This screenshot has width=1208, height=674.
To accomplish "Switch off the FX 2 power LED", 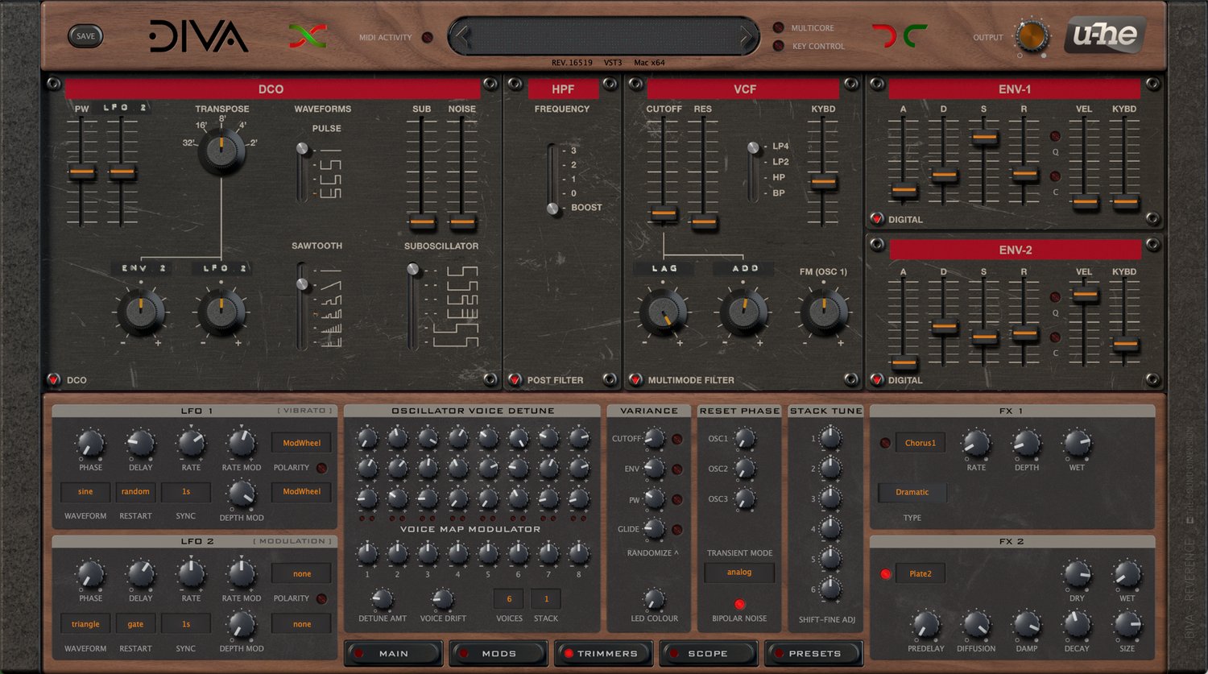I will pos(885,574).
